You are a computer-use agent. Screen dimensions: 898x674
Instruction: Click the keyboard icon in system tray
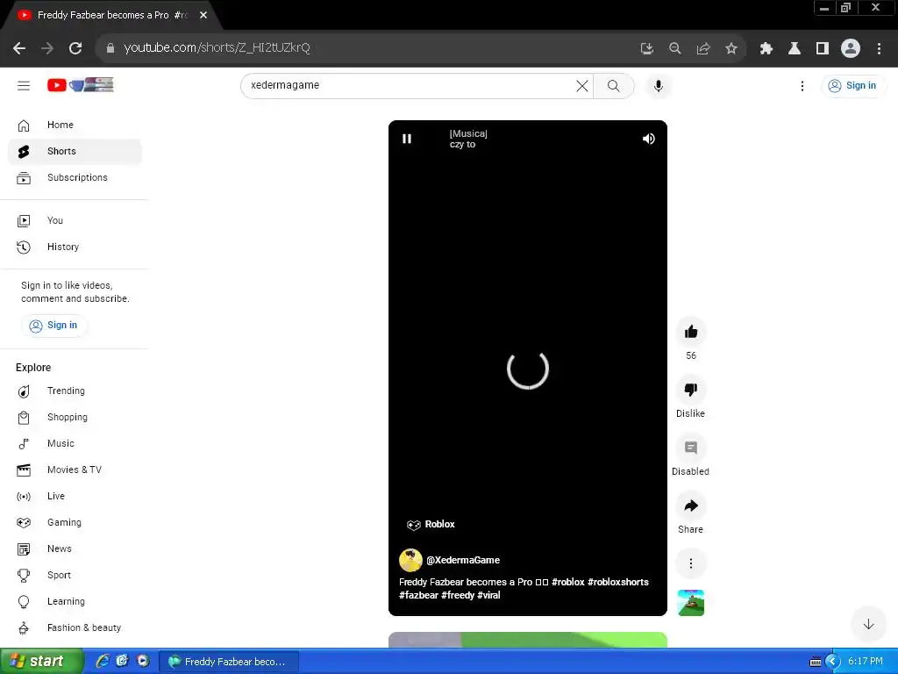pyautogui.click(x=816, y=663)
